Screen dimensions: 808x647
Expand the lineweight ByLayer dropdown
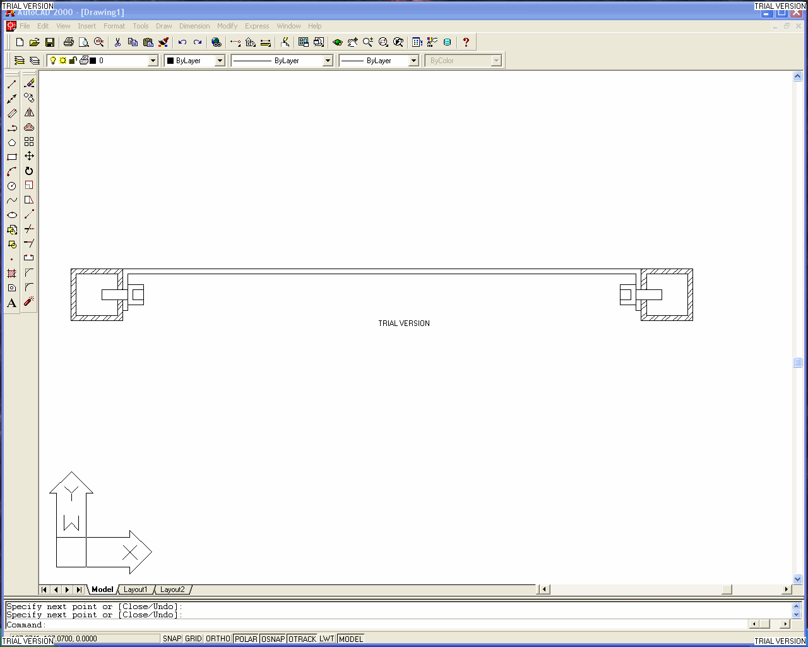pos(413,61)
